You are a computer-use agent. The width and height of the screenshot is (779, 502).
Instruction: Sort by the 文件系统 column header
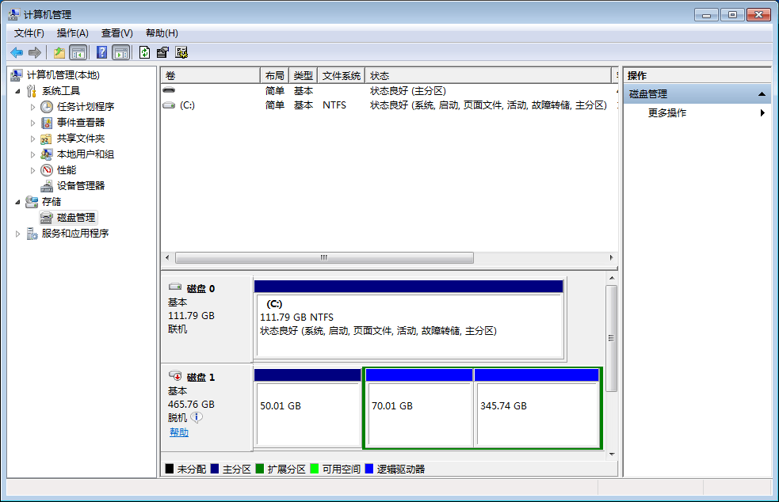point(342,75)
